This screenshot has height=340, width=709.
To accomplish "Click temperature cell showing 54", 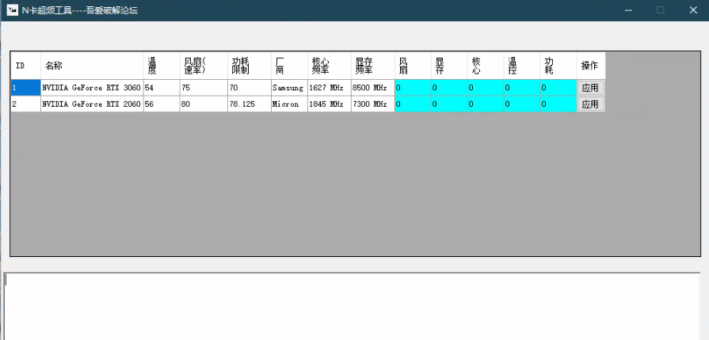I will [x=162, y=88].
